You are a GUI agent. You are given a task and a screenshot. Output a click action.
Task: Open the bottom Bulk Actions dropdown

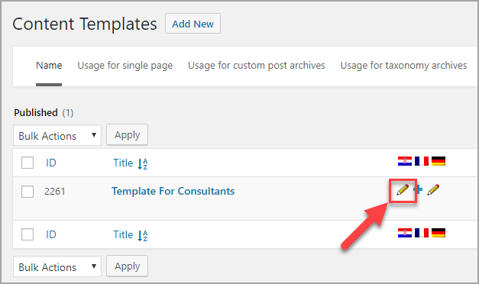coord(57,266)
